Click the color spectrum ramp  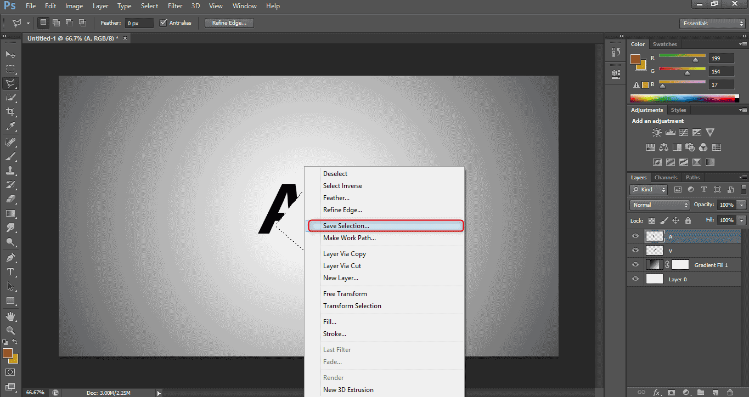tap(685, 99)
